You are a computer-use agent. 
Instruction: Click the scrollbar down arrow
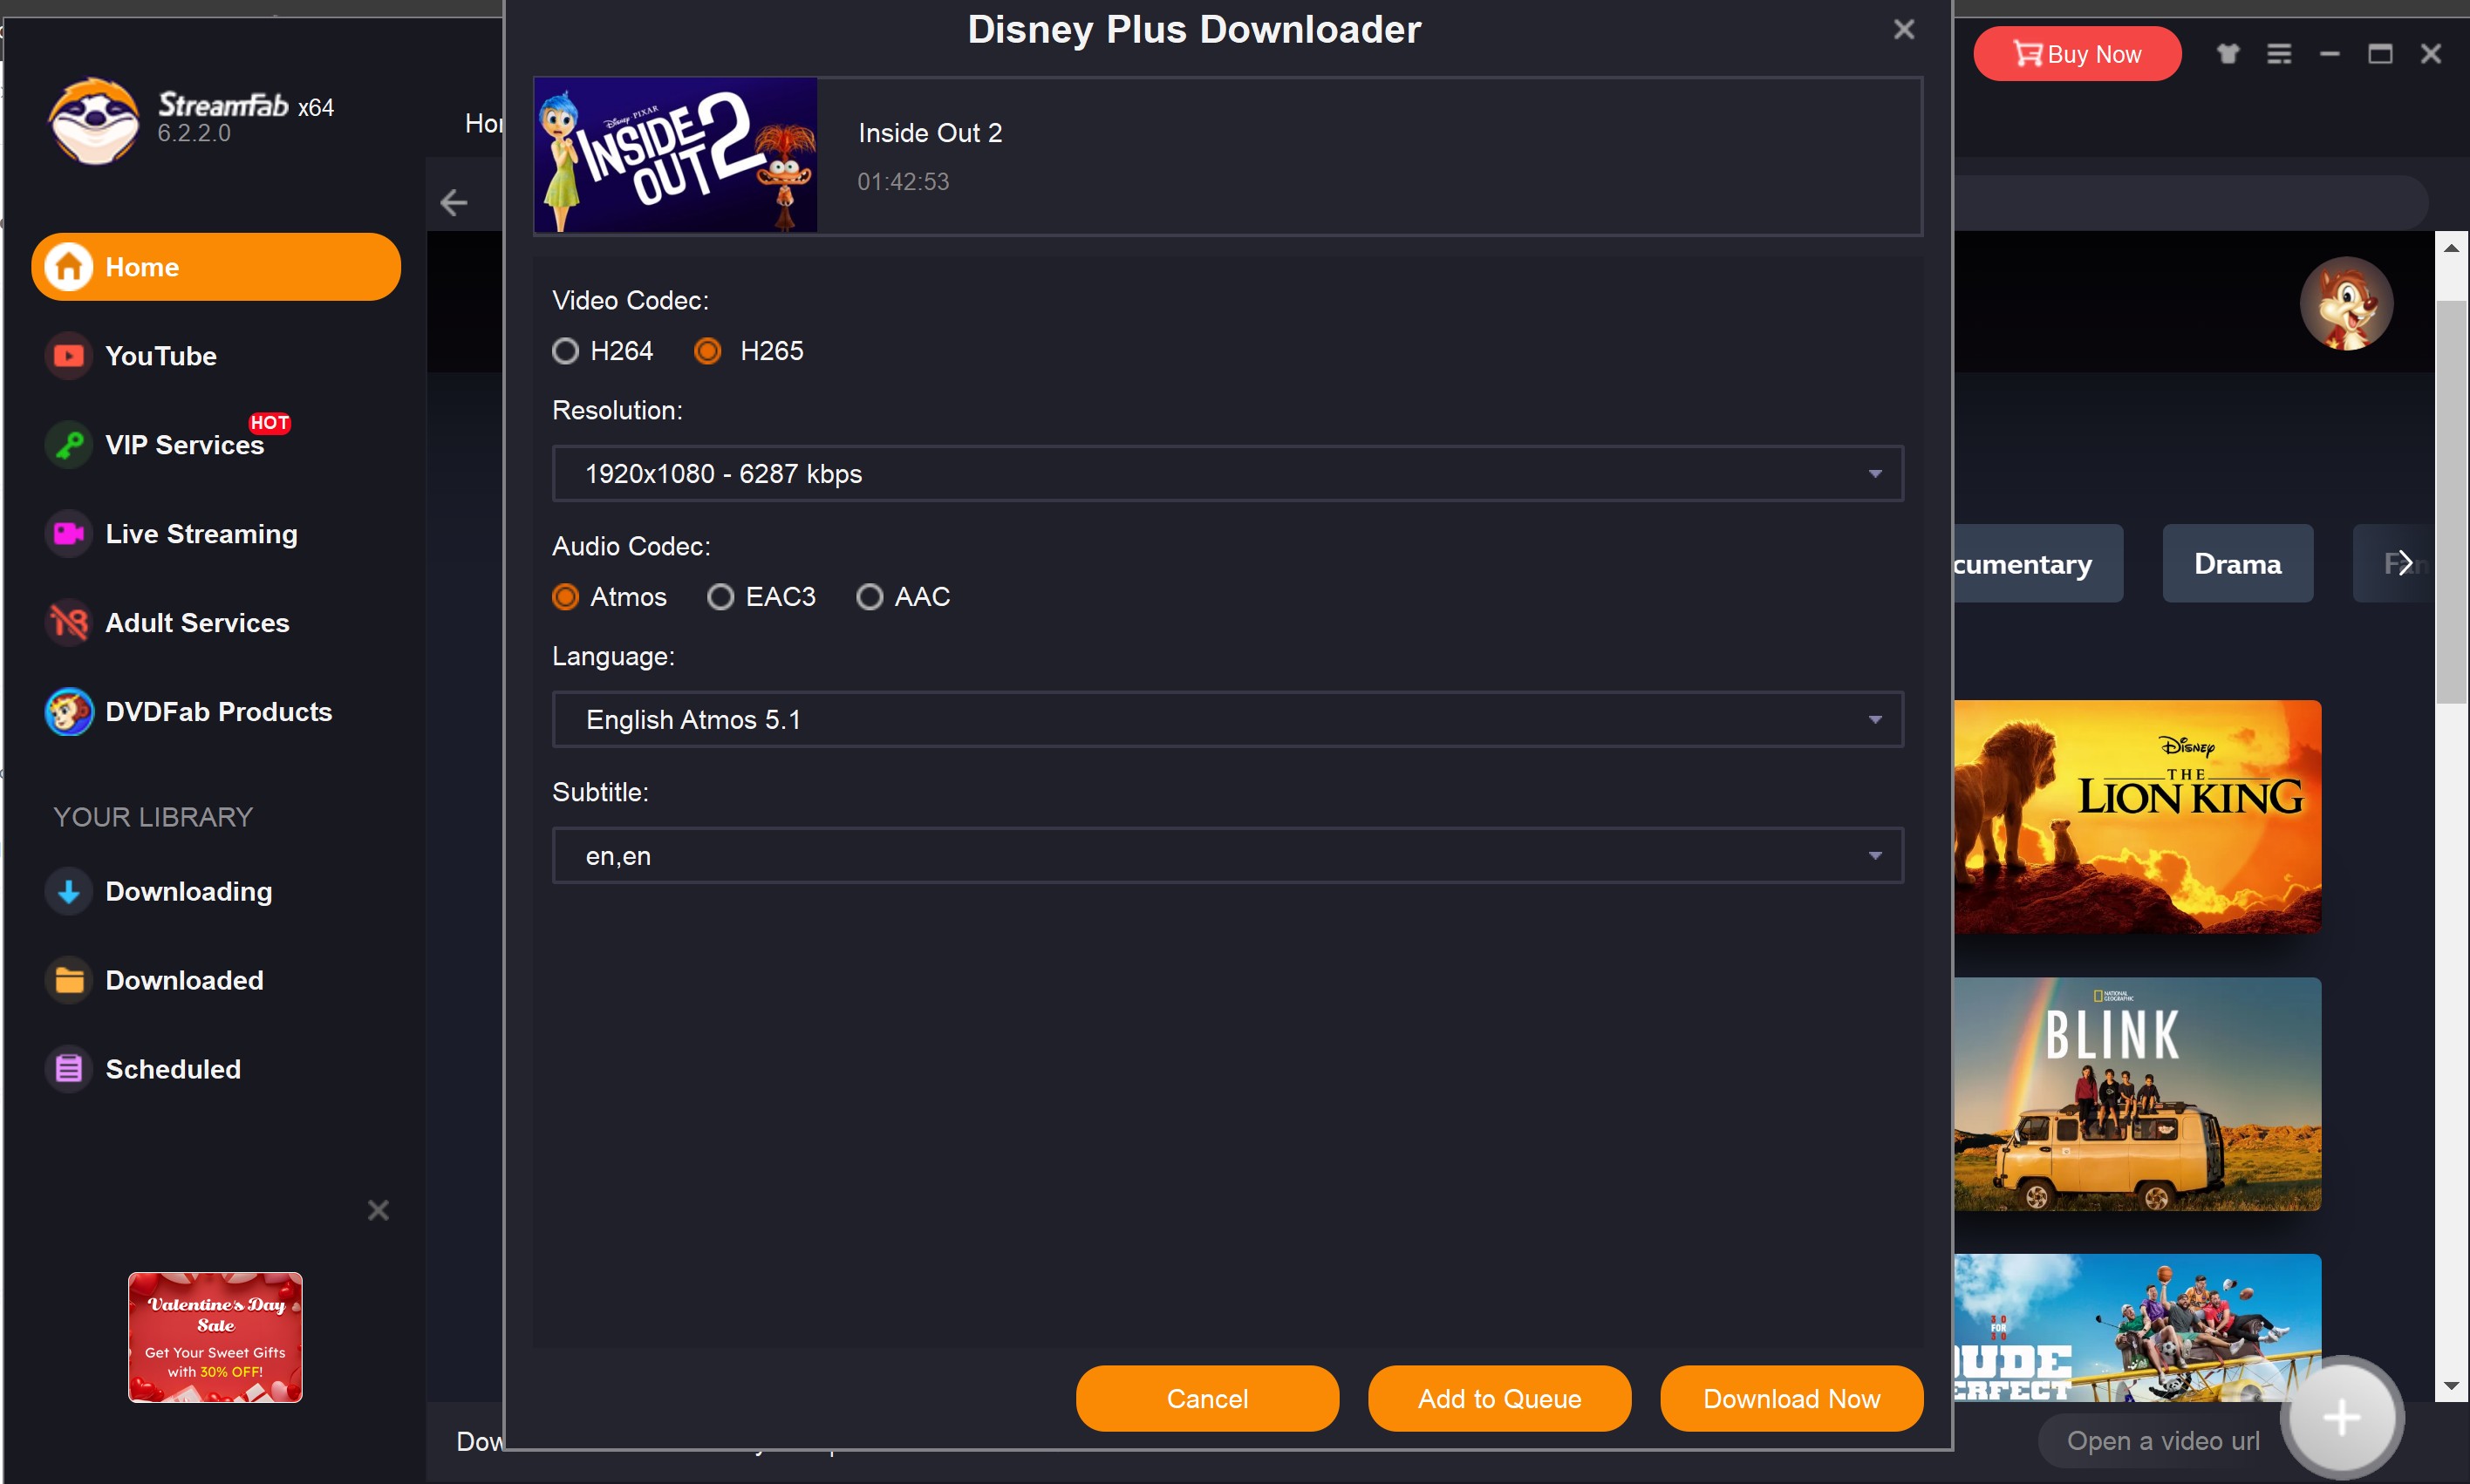pos(2450,1386)
